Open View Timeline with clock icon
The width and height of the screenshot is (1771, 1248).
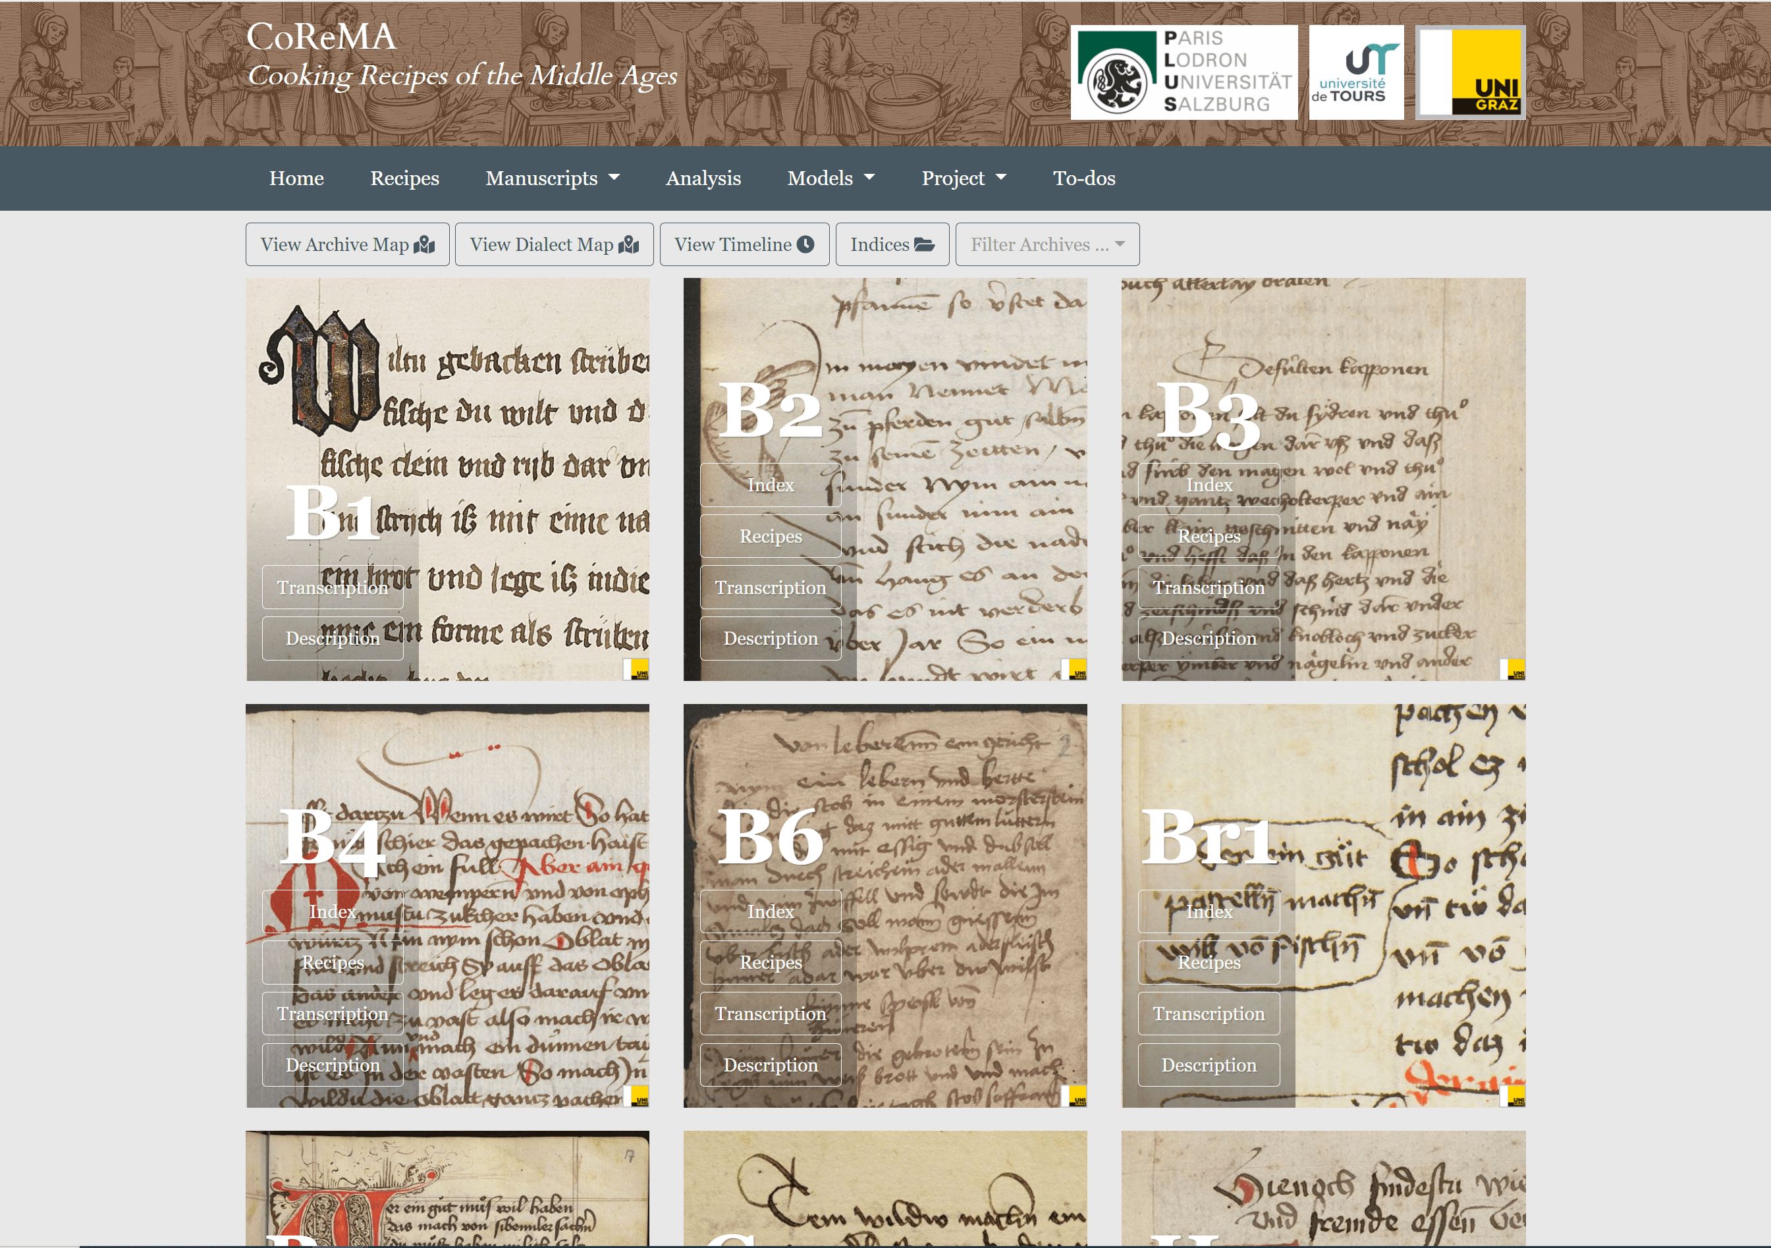(744, 244)
